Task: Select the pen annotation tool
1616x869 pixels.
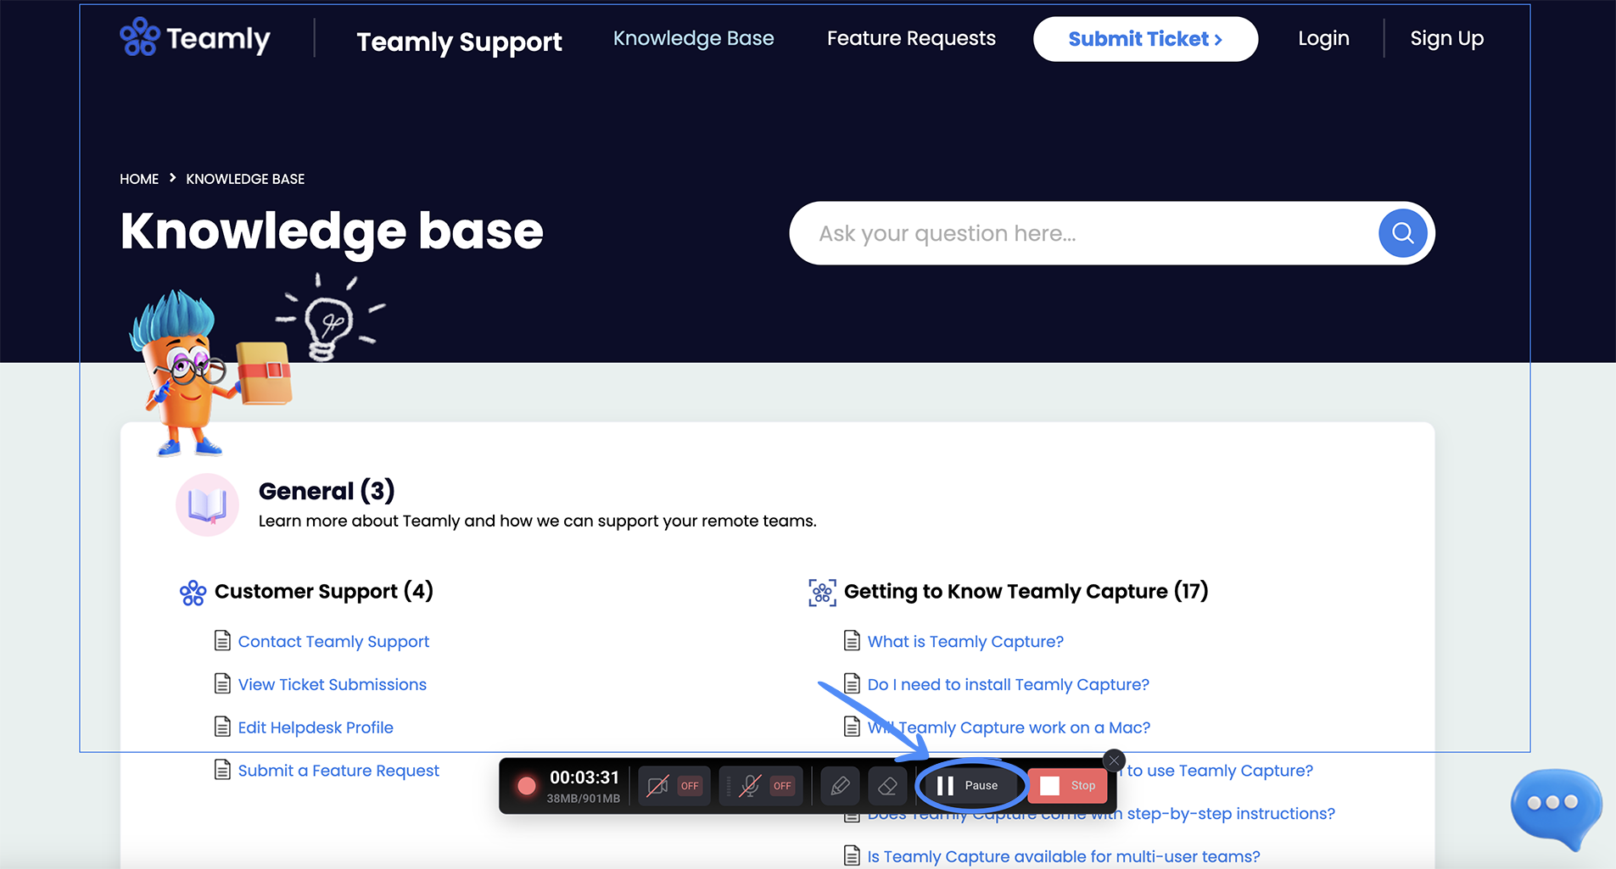Action: click(840, 786)
